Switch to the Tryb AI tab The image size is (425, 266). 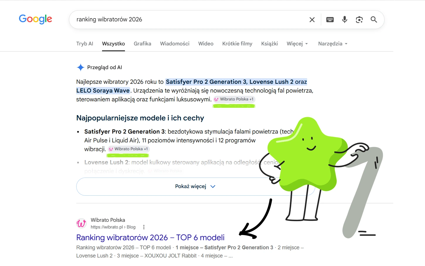(x=85, y=44)
